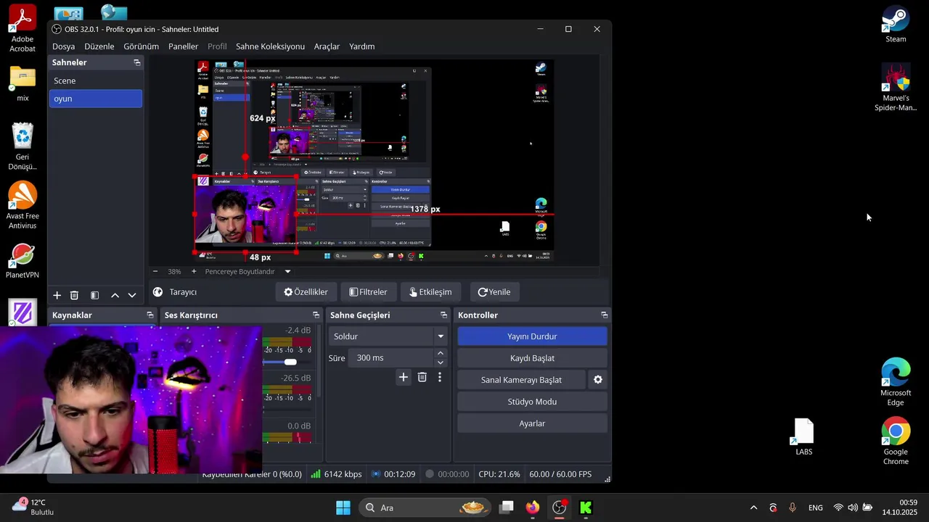Remove scene transition with trash icon
This screenshot has width=929, height=522.
pos(422,377)
